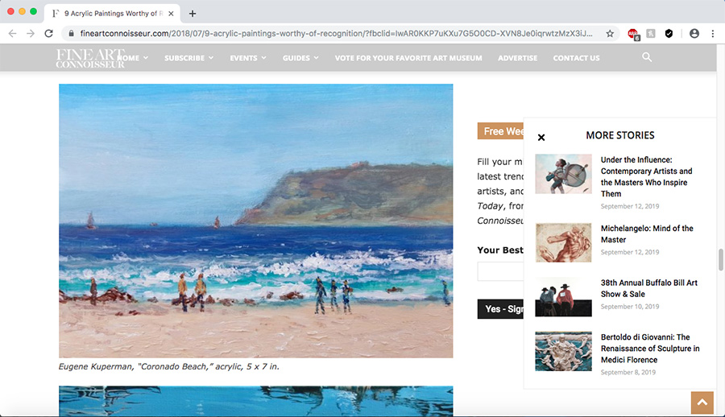The height and width of the screenshot is (417, 725).
Task: Close the 9 Acrylic Paintings tab
Action: [171, 14]
